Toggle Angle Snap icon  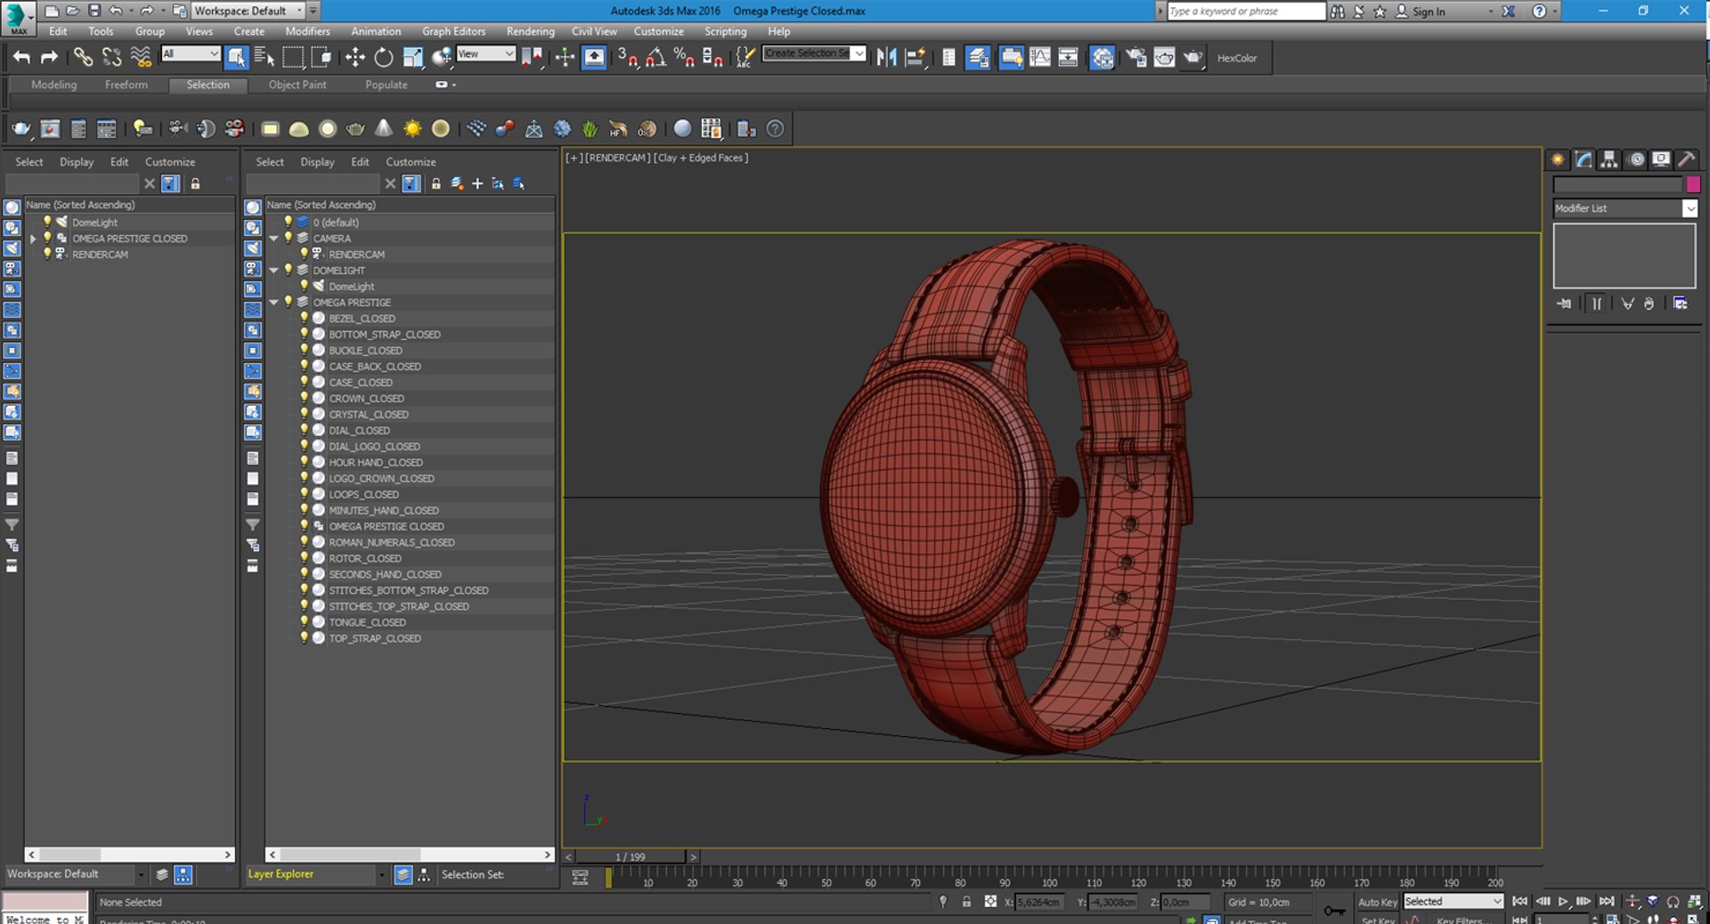[655, 58]
